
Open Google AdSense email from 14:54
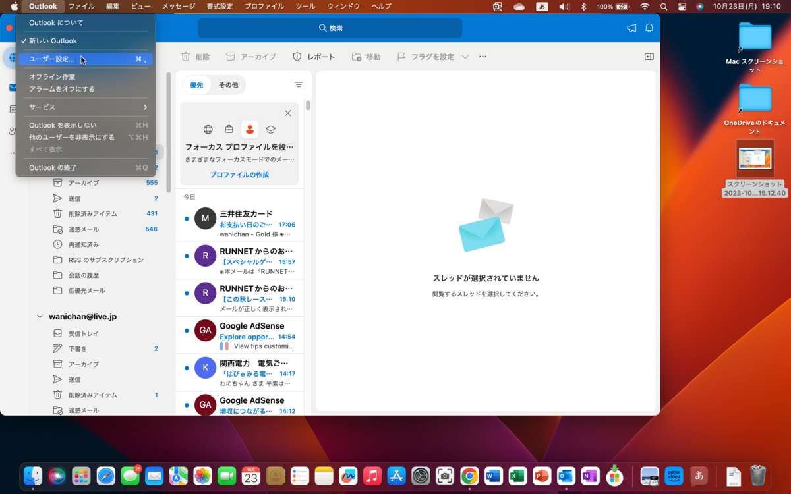tap(239, 335)
